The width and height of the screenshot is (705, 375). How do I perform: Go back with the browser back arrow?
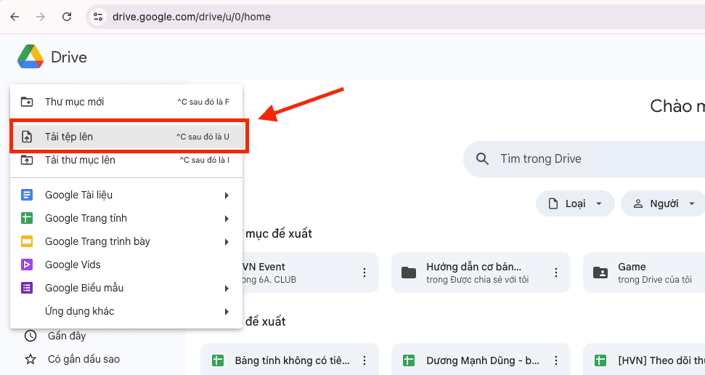[15, 17]
